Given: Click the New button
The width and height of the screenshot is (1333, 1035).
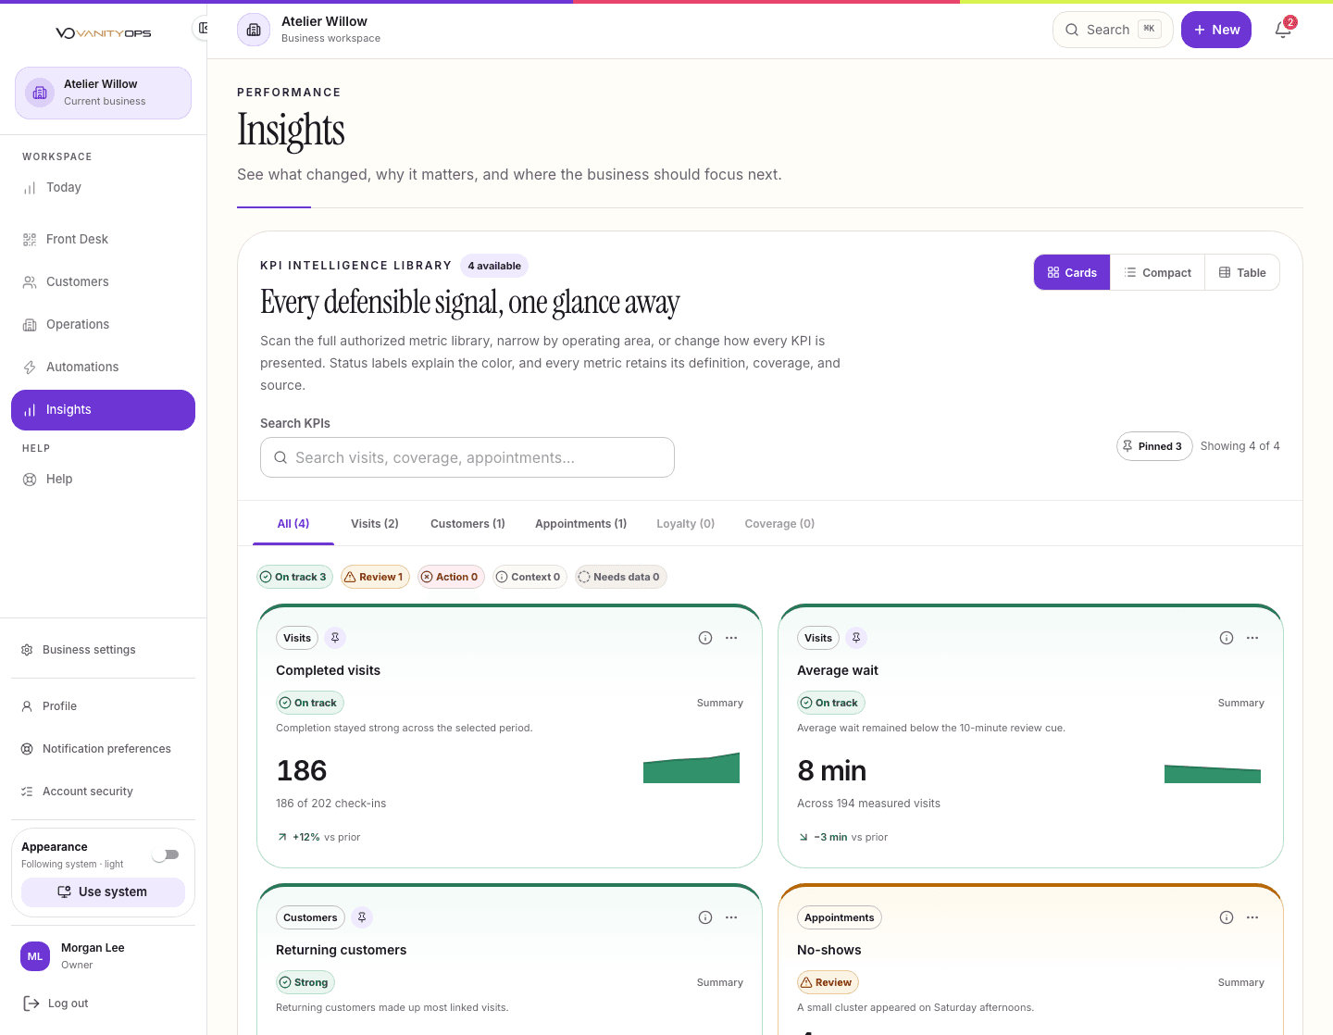Looking at the screenshot, I should tap(1216, 30).
